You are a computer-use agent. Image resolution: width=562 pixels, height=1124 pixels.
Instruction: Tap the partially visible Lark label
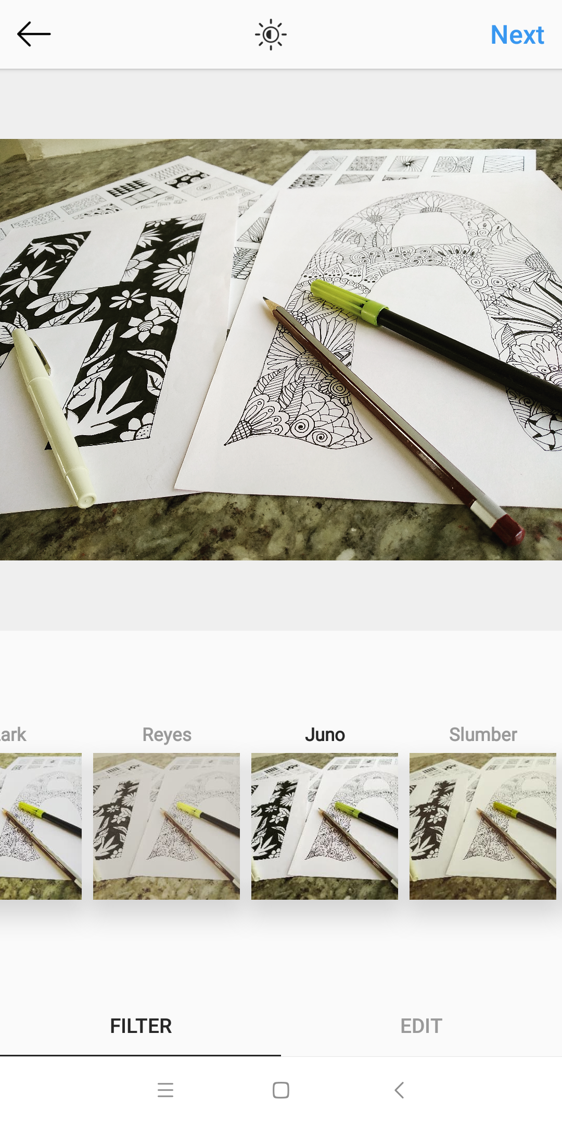tap(13, 735)
